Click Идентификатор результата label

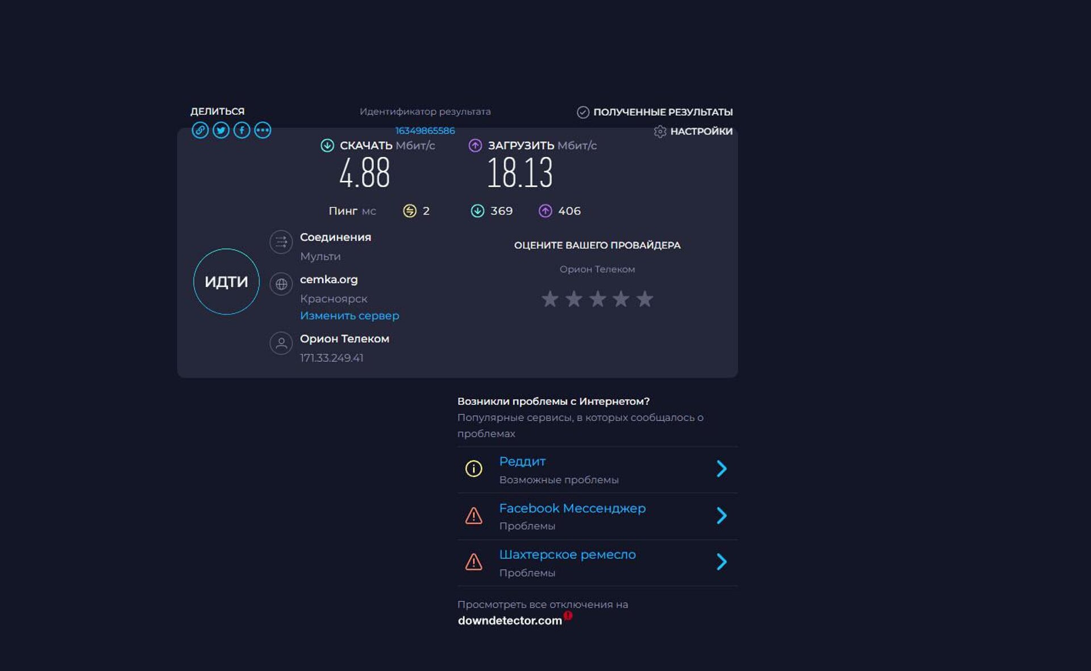425,112
